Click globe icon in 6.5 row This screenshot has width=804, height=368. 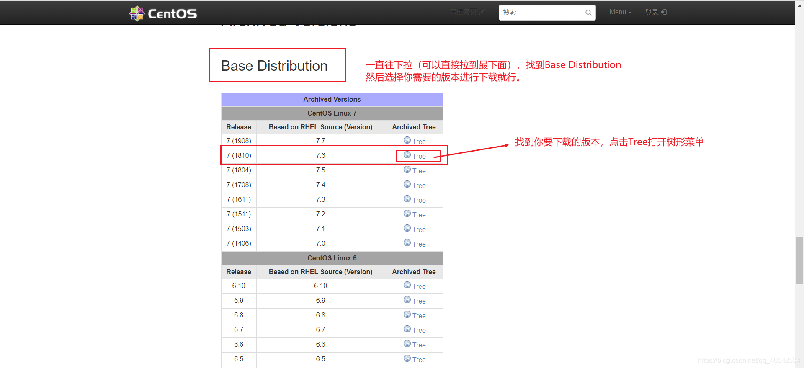(407, 358)
